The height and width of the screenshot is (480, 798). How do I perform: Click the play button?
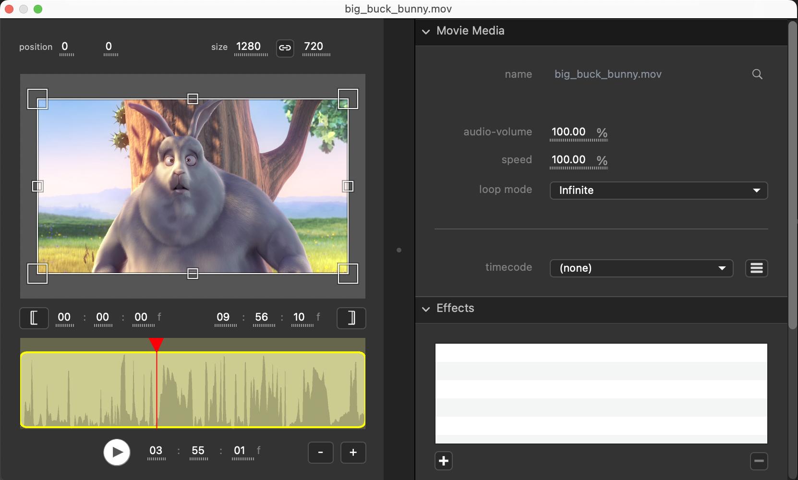coord(117,452)
